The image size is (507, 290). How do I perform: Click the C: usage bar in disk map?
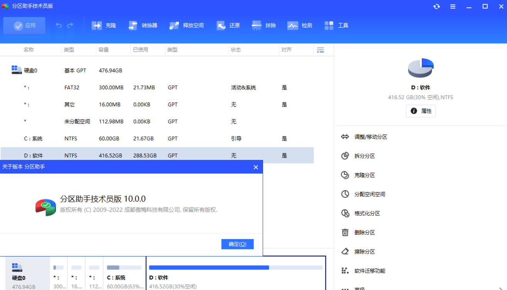pos(124,267)
